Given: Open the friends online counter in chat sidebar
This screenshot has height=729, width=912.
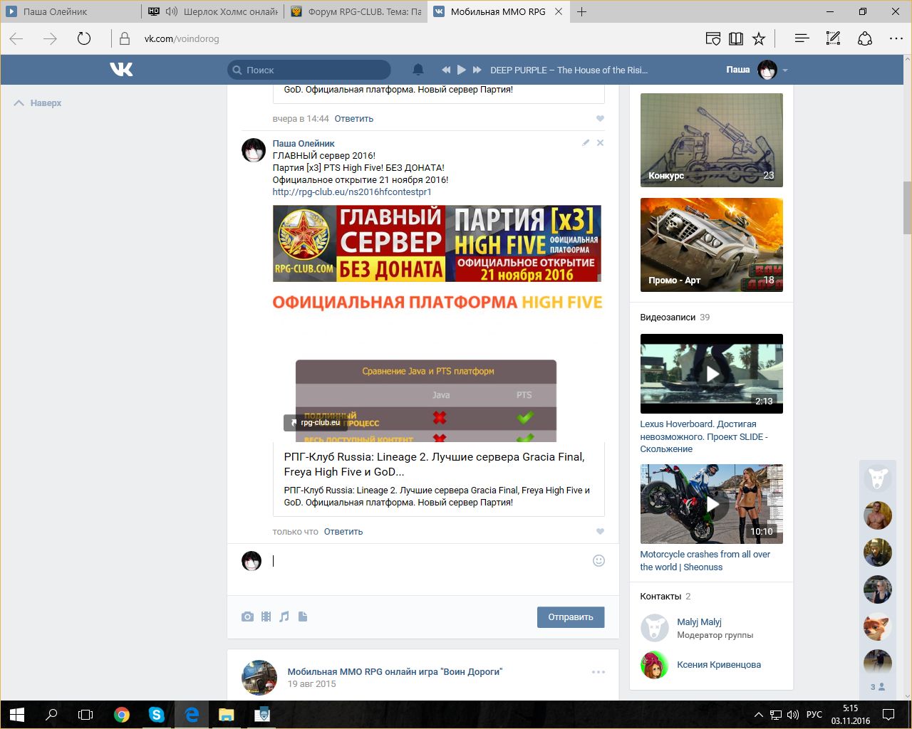Looking at the screenshot, I should (878, 687).
